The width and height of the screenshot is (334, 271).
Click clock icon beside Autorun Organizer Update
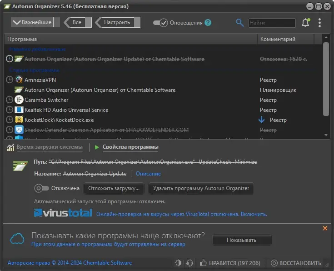10,59
